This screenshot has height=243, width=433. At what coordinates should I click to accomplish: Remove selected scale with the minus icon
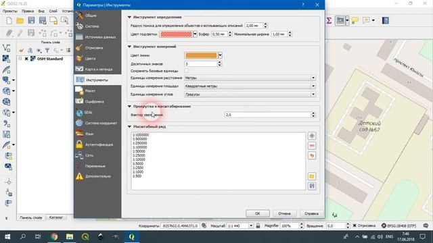pyautogui.click(x=312, y=146)
